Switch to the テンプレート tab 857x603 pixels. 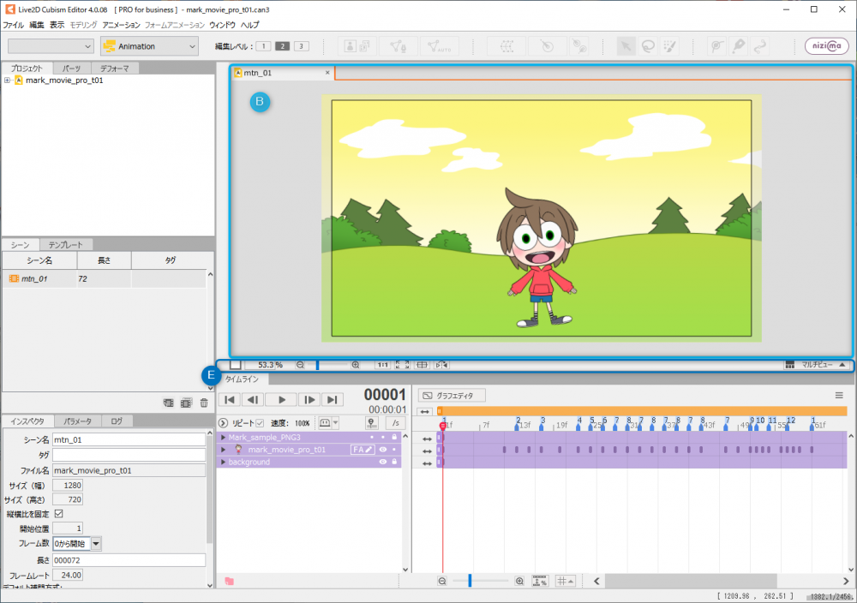pyautogui.click(x=66, y=245)
